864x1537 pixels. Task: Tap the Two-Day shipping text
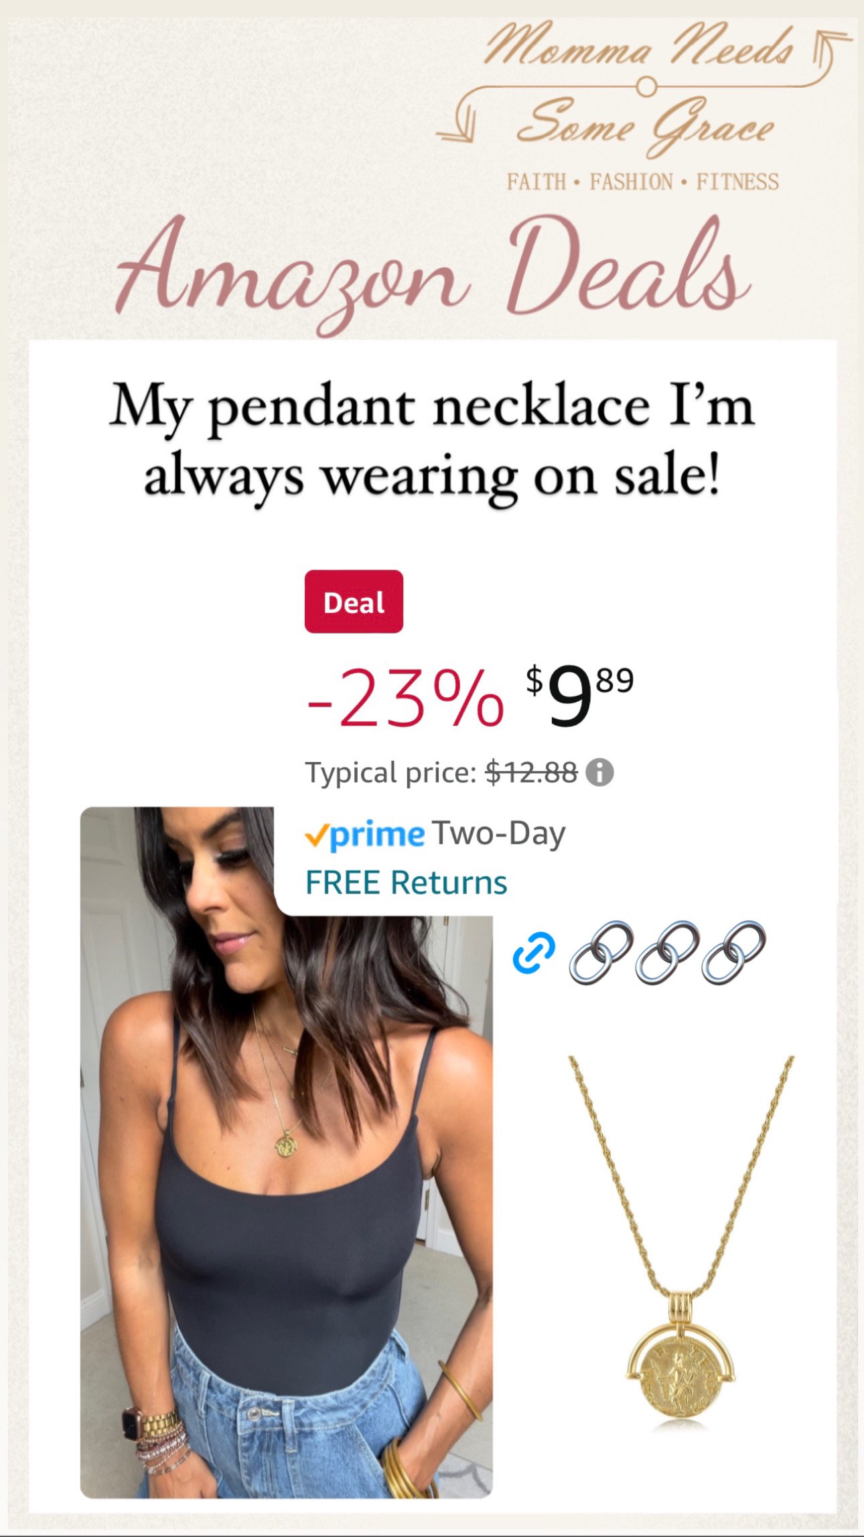pyautogui.click(x=499, y=834)
